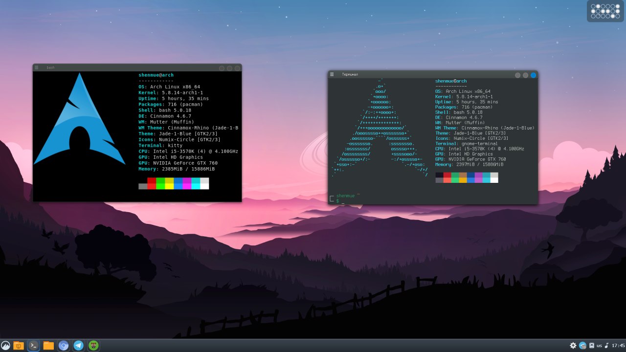626x352 pixels.
Task: Click 'DE: Cinnamon 4.6.7' in Терминал window
Action: click(x=459, y=117)
